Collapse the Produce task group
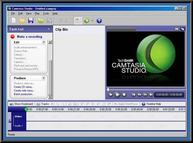 (44, 78)
